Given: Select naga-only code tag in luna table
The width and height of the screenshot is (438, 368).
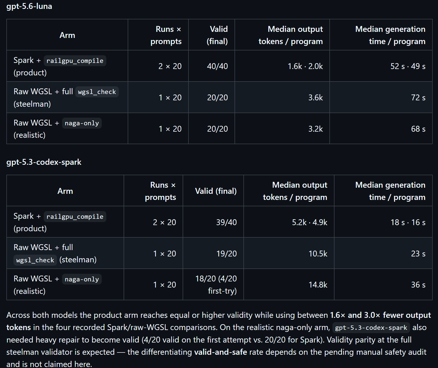Looking at the screenshot, I should coord(82,123).
